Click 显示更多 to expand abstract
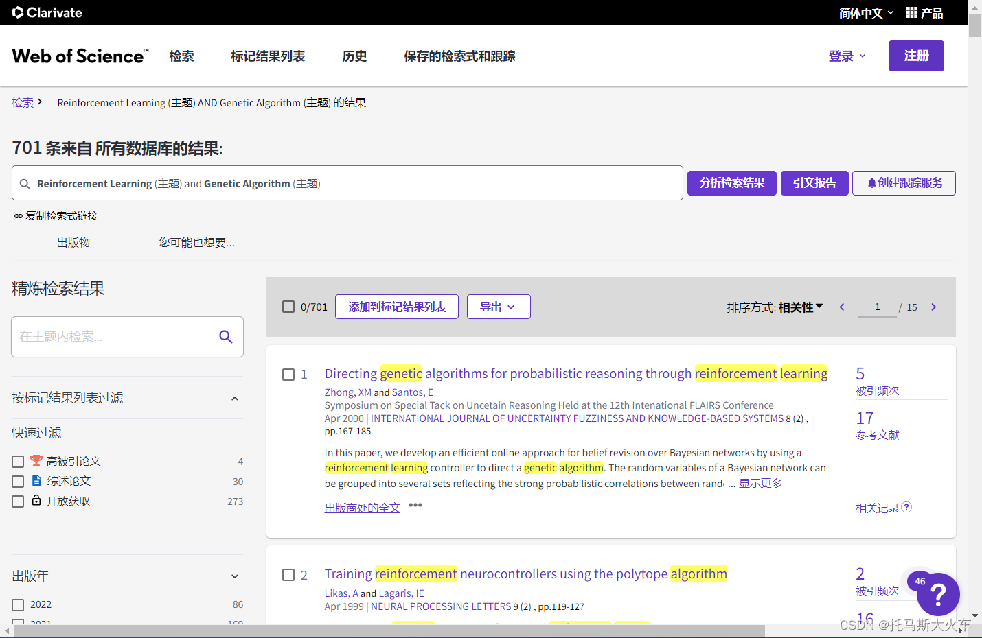 click(760, 483)
